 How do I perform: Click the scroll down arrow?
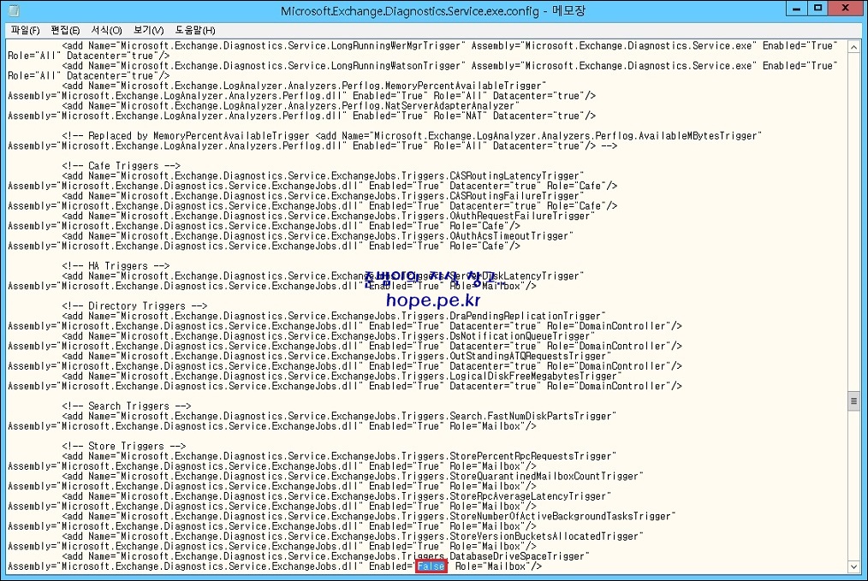[853, 567]
